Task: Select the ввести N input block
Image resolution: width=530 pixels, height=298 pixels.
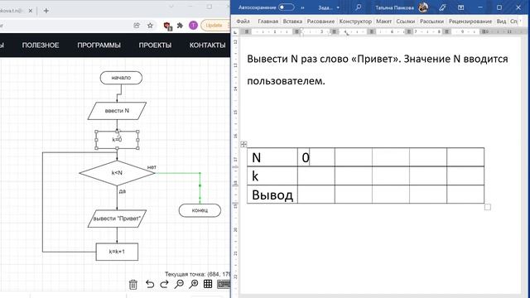Action: pyautogui.click(x=117, y=111)
